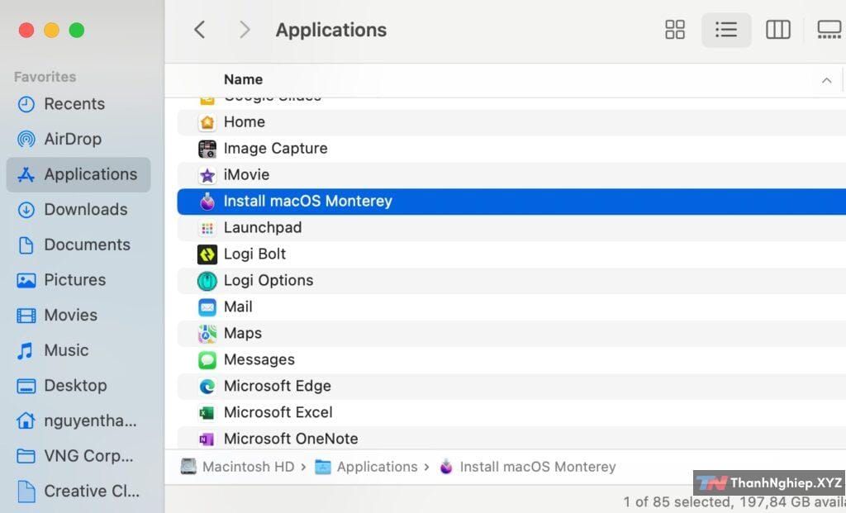Select the Logi Bolt row name

click(x=254, y=254)
